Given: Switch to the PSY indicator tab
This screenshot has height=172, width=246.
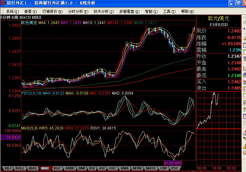Looking at the screenshot, I should pyautogui.click(x=174, y=168).
